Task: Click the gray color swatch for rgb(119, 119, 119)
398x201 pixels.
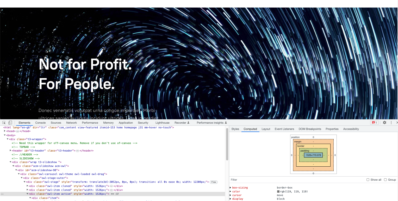Action: tap(278, 192)
